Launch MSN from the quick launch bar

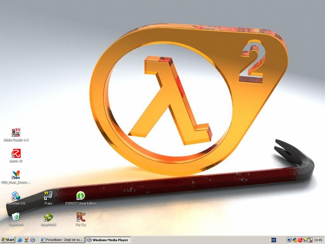[x=26, y=240]
